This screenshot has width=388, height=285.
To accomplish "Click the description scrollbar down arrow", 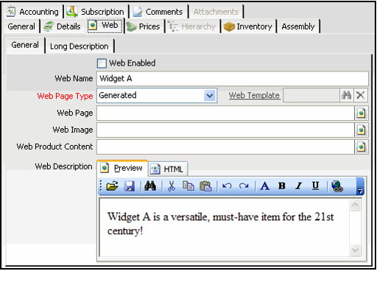I will pos(356,250).
